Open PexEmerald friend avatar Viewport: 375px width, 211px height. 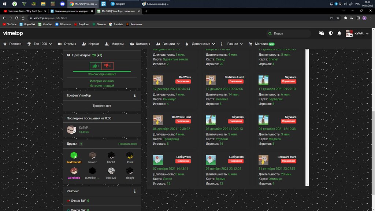[x=74, y=155]
